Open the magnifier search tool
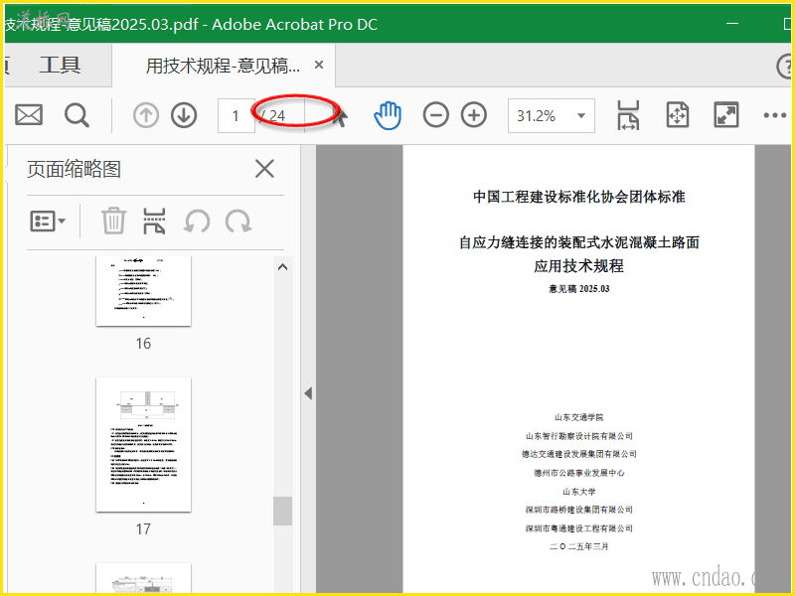Screen dimensions: 795x596 77,115
